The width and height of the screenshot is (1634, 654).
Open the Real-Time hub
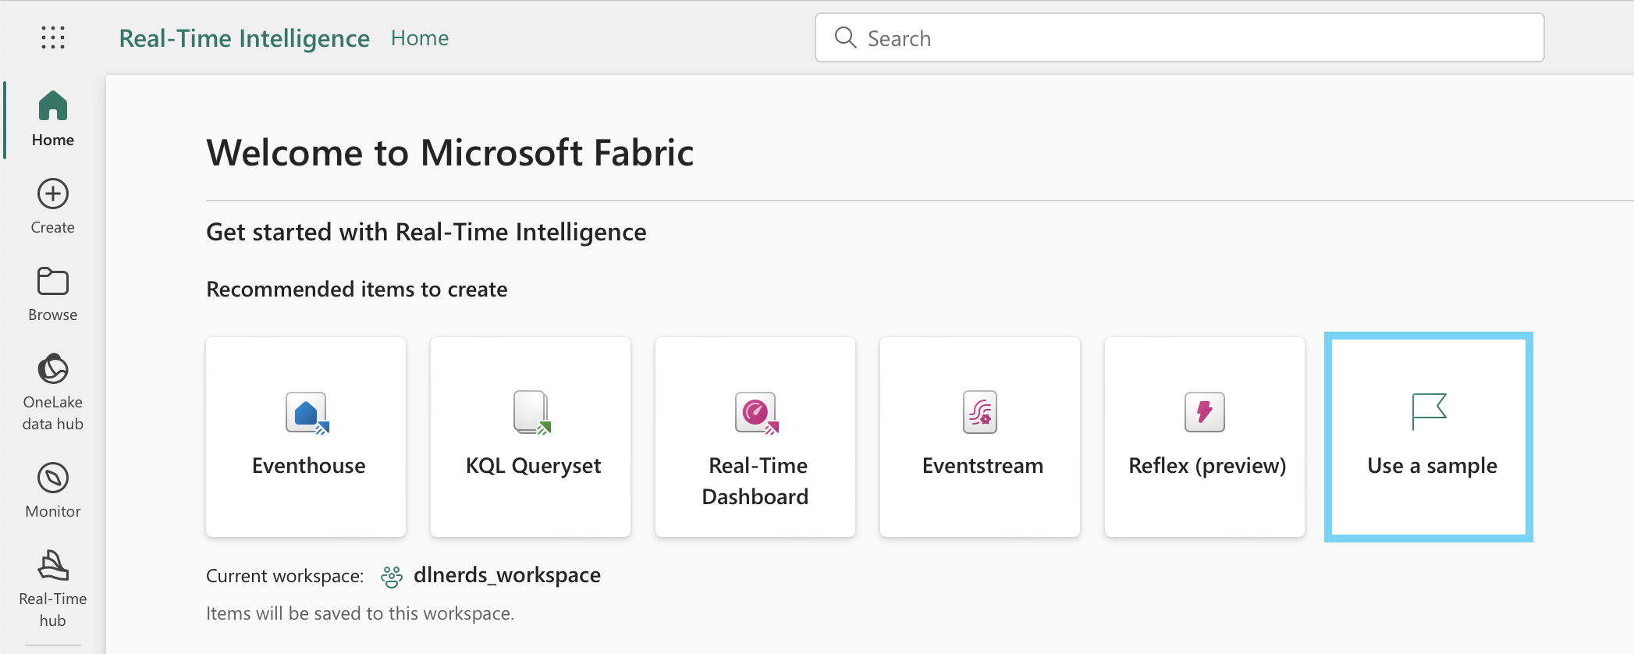53,587
